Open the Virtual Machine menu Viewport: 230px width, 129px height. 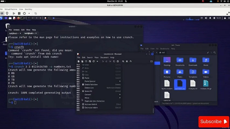coord(11,9)
